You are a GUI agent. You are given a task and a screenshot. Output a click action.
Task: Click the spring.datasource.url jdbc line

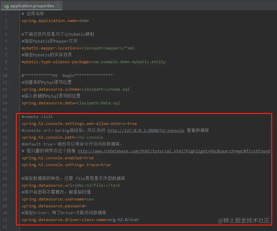(x=71, y=185)
